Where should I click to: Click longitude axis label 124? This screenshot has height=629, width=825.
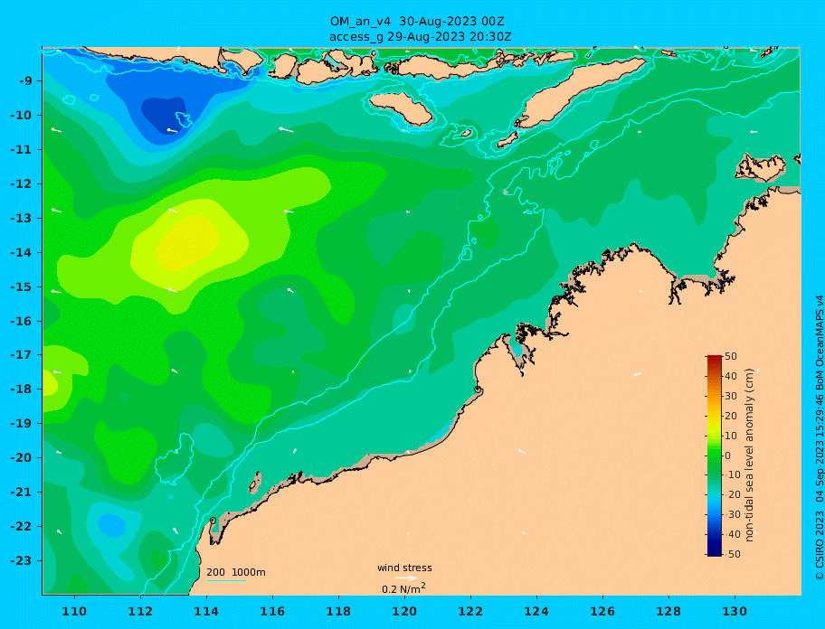(536, 611)
